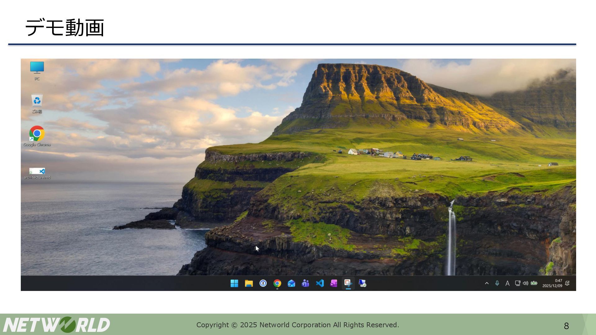Switch to the Snipping Tool taskbar app
This screenshot has height=335, width=596.
[348, 283]
